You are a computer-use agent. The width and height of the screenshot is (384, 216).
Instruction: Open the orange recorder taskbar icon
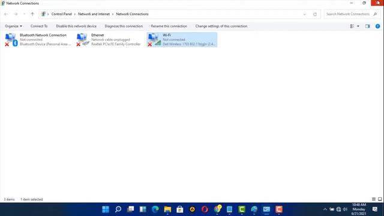(278, 209)
